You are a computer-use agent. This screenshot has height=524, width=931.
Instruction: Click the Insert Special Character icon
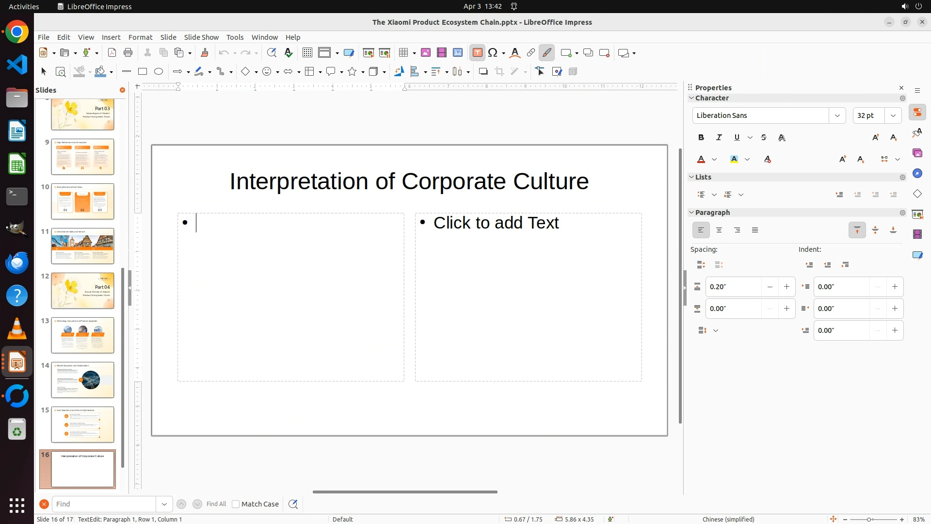(x=493, y=53)
